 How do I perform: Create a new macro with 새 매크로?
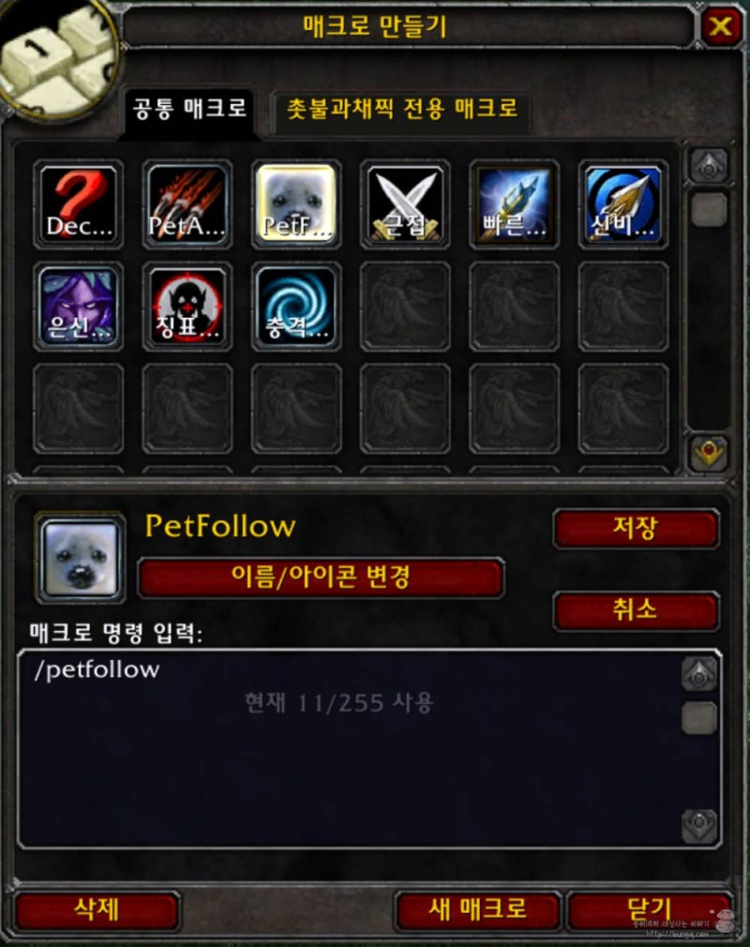click(x=478, y=909)
